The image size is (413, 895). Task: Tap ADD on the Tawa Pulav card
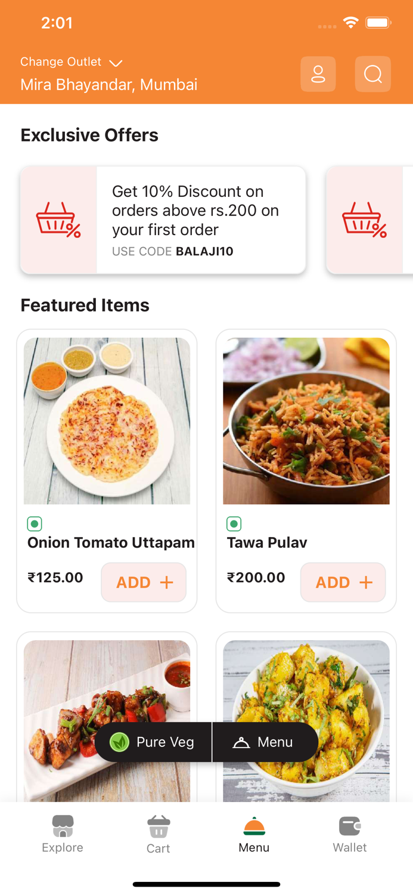pyautogui.click(x=343, y=582)
